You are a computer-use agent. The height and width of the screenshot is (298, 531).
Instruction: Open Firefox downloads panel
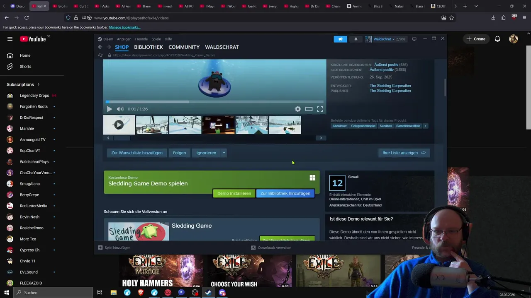tap(493, 18)
